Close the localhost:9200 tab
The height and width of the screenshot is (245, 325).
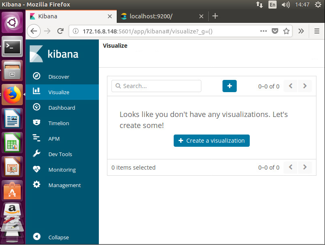click(x=201, y=16)
